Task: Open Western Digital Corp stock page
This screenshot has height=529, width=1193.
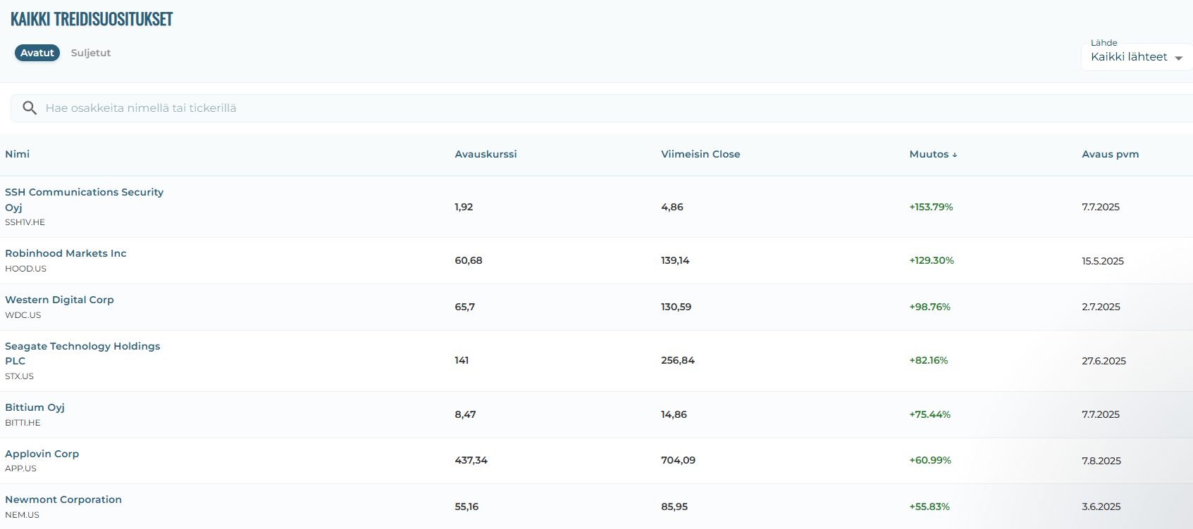Action: [59, 300]
